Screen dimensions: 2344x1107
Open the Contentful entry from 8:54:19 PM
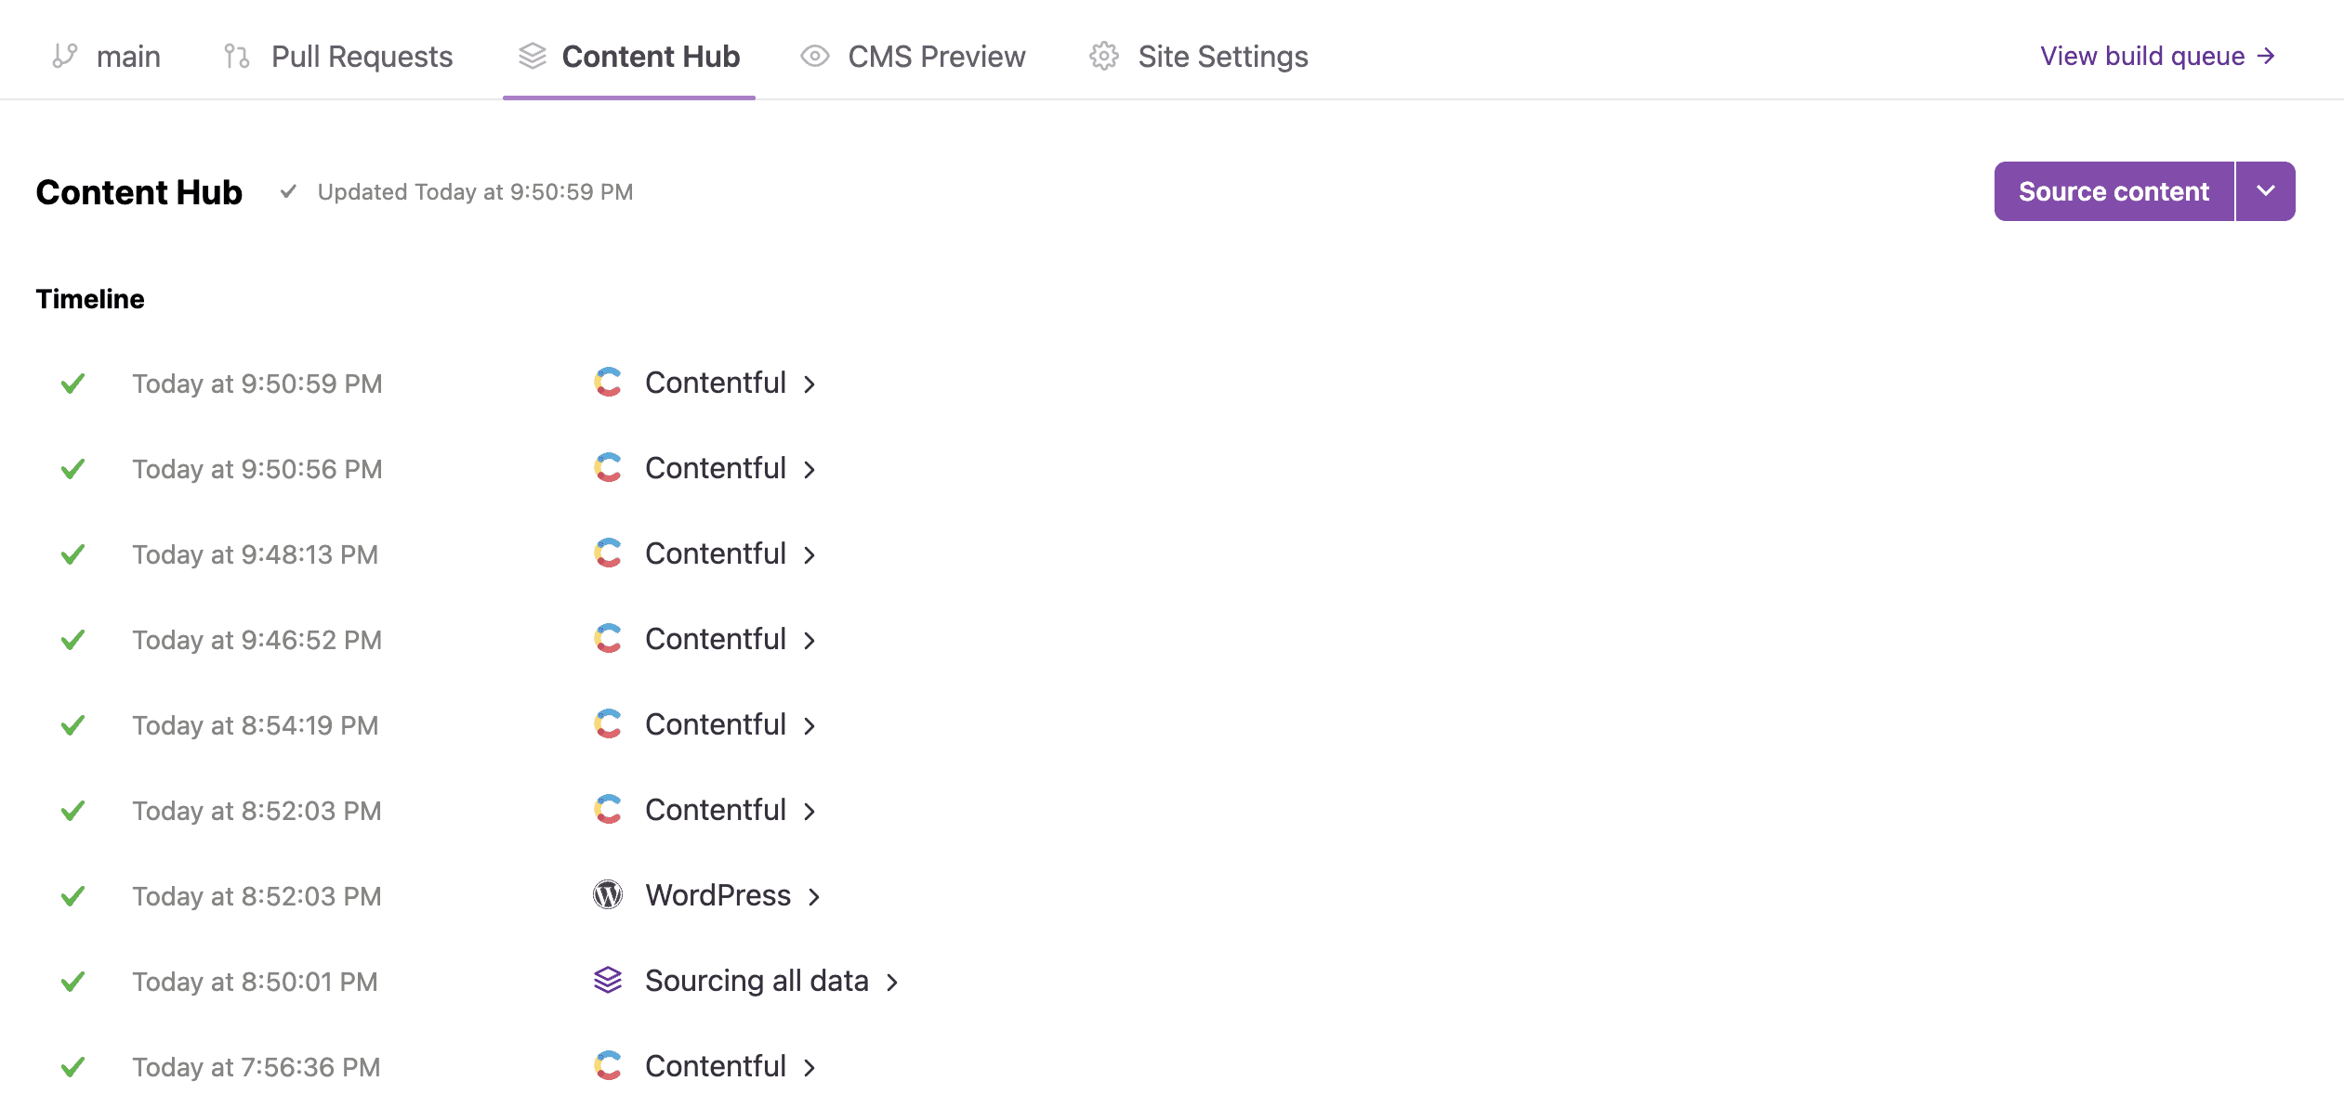click(716, 724)
